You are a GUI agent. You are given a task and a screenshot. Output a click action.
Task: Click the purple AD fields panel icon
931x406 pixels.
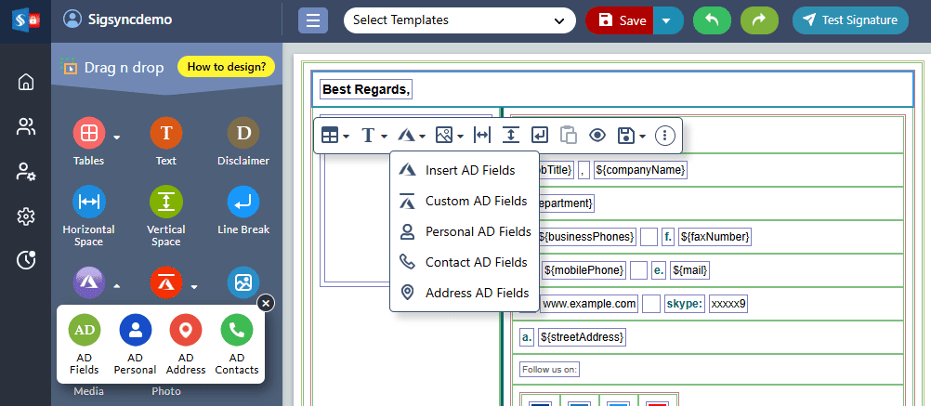click(x=89, y=282)
